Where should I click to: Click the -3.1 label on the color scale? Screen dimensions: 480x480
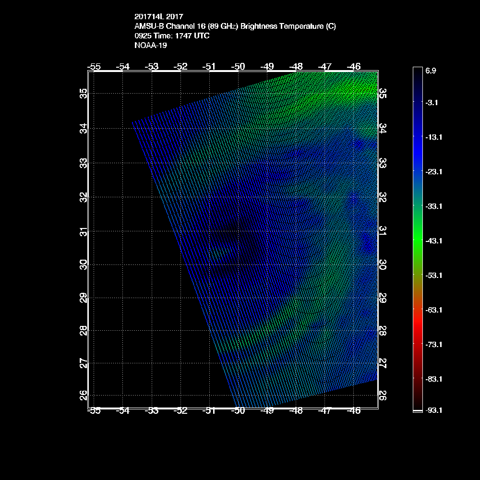pyautogui.click(x=432, y=103)
